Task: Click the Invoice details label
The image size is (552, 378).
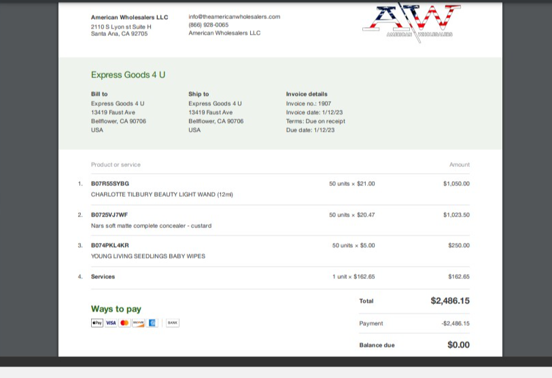Action: point(307,94)
